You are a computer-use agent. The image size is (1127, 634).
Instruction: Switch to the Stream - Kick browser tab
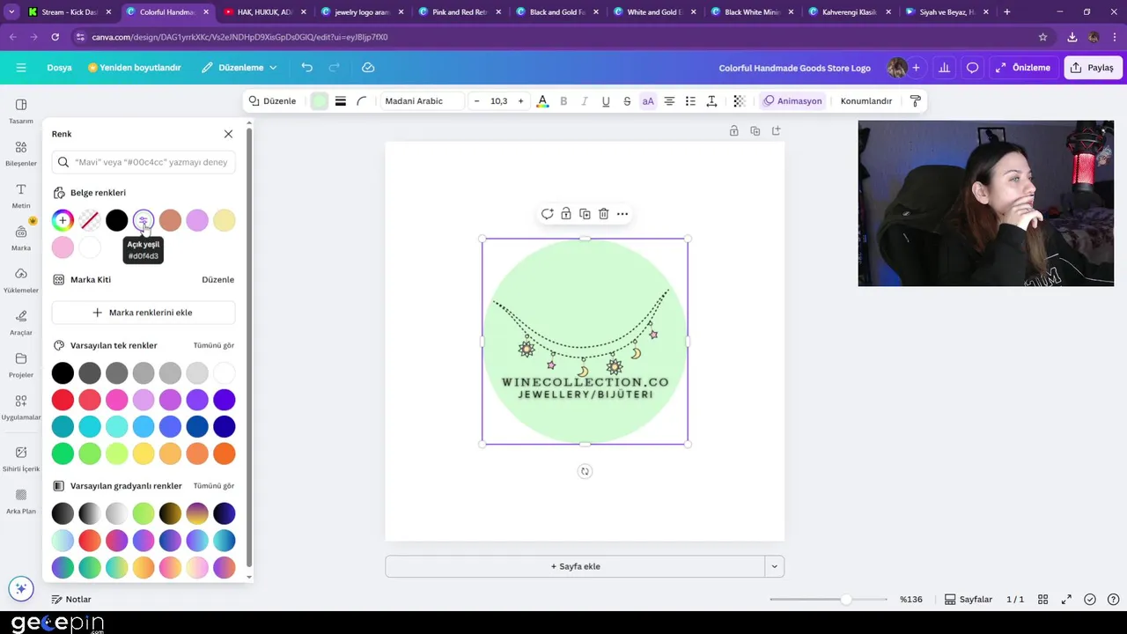(69, 12)
